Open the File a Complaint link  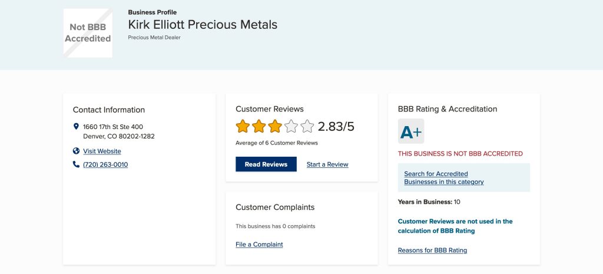pyautogui.click(x=259, y=245)
